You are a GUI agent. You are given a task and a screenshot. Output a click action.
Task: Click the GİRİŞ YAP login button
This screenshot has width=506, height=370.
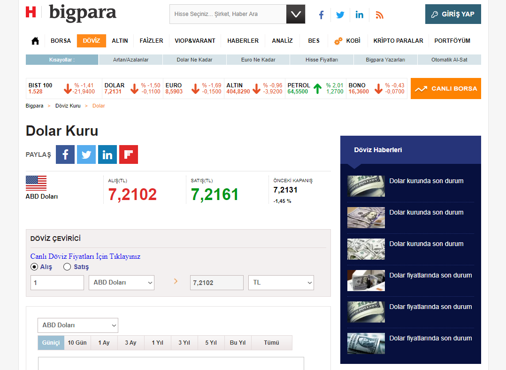click(x=453, y=14)
